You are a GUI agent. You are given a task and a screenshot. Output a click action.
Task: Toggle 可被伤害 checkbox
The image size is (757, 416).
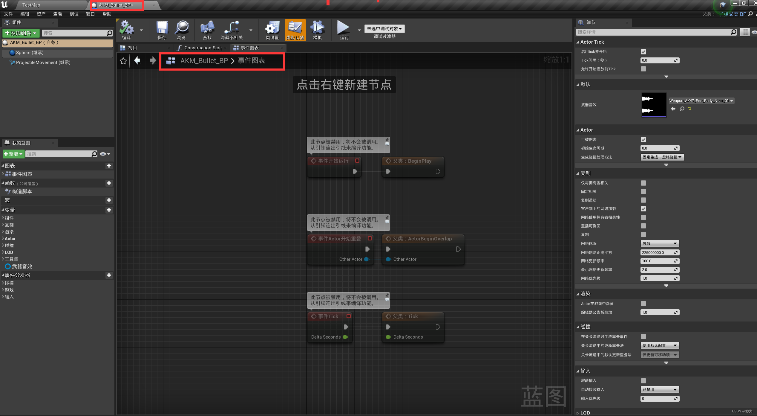643,140
